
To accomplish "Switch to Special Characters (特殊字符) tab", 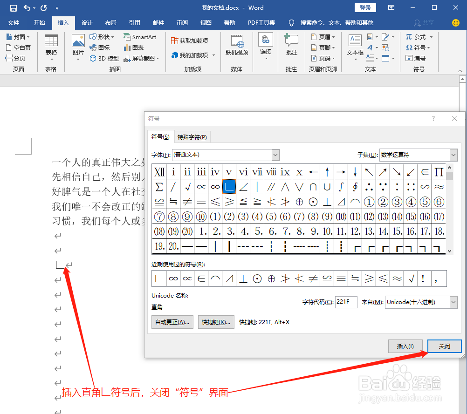I will coord(192,137).
